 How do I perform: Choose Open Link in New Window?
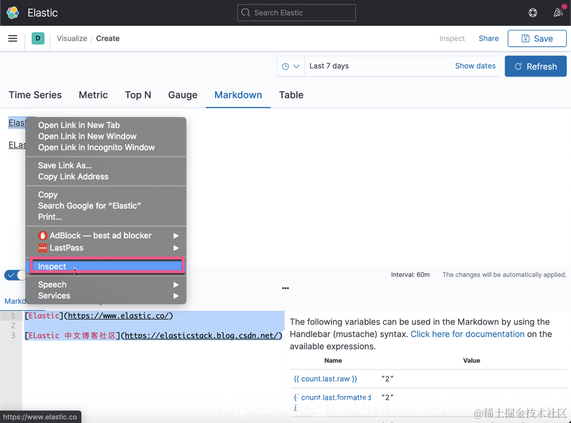click(x=106, y=136)
